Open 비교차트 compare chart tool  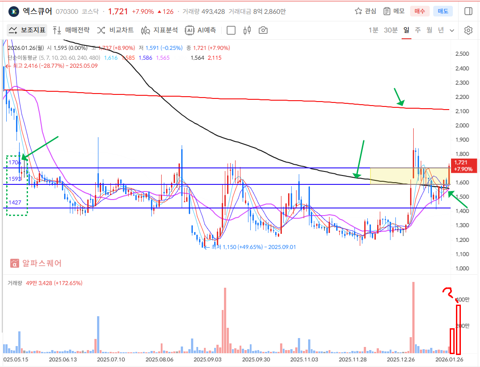(115, 30)
